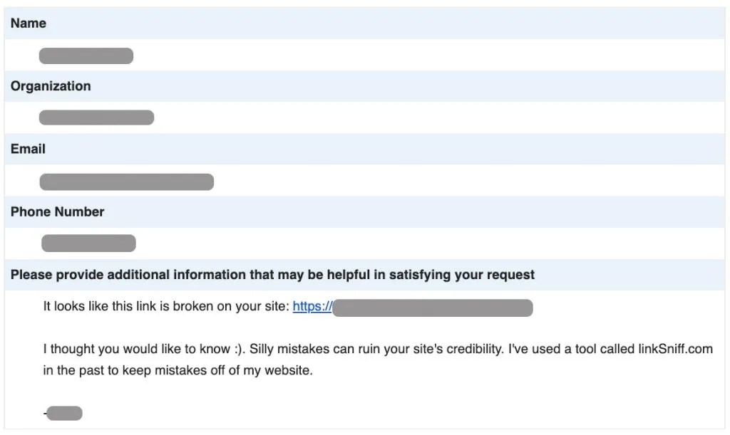This screenshot has width=730, height=435.
Task: Click the Email field label
Action: [28, 149]
